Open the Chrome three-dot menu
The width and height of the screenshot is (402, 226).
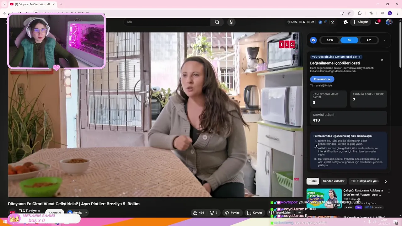pos(398,13)
